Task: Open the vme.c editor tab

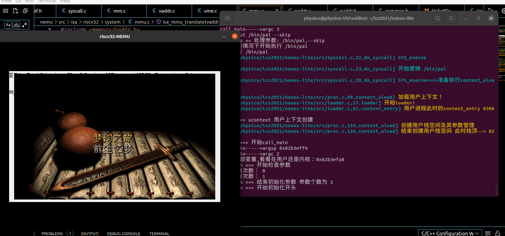Action: 210,11
